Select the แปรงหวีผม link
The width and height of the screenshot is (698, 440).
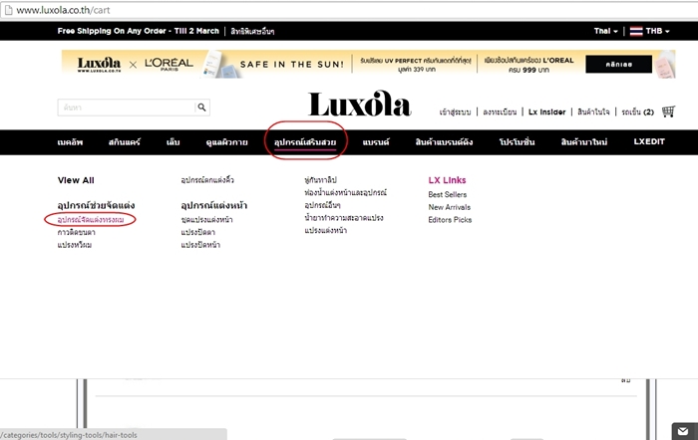[75, 245]
